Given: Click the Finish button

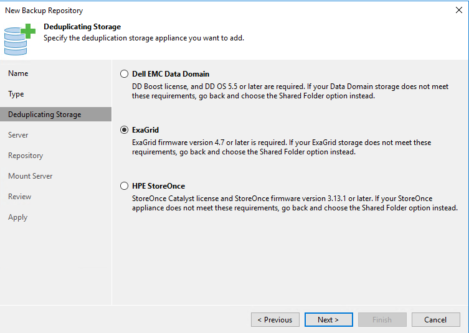Looking at the screenshot, I should pos(382,320).
